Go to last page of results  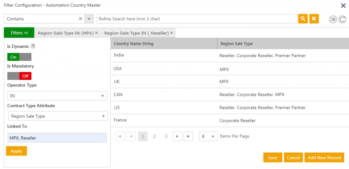(188, 136)
